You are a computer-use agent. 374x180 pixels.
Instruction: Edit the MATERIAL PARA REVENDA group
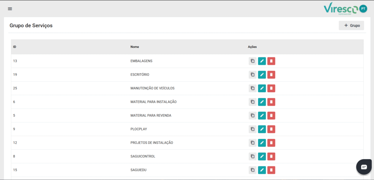pos(262,116)
